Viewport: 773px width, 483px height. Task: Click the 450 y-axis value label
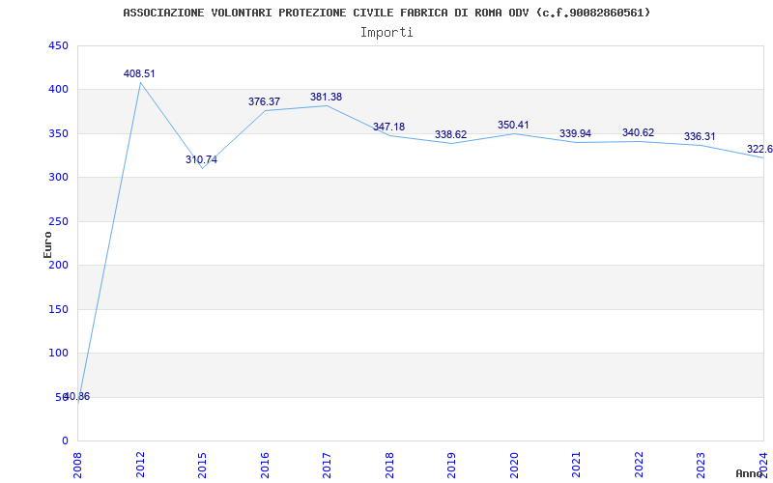point(58,45)
